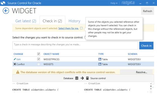Viewport: 157px width, 96px height.
Task: Sort by the TYPE column header
Action: click(101, 54)
